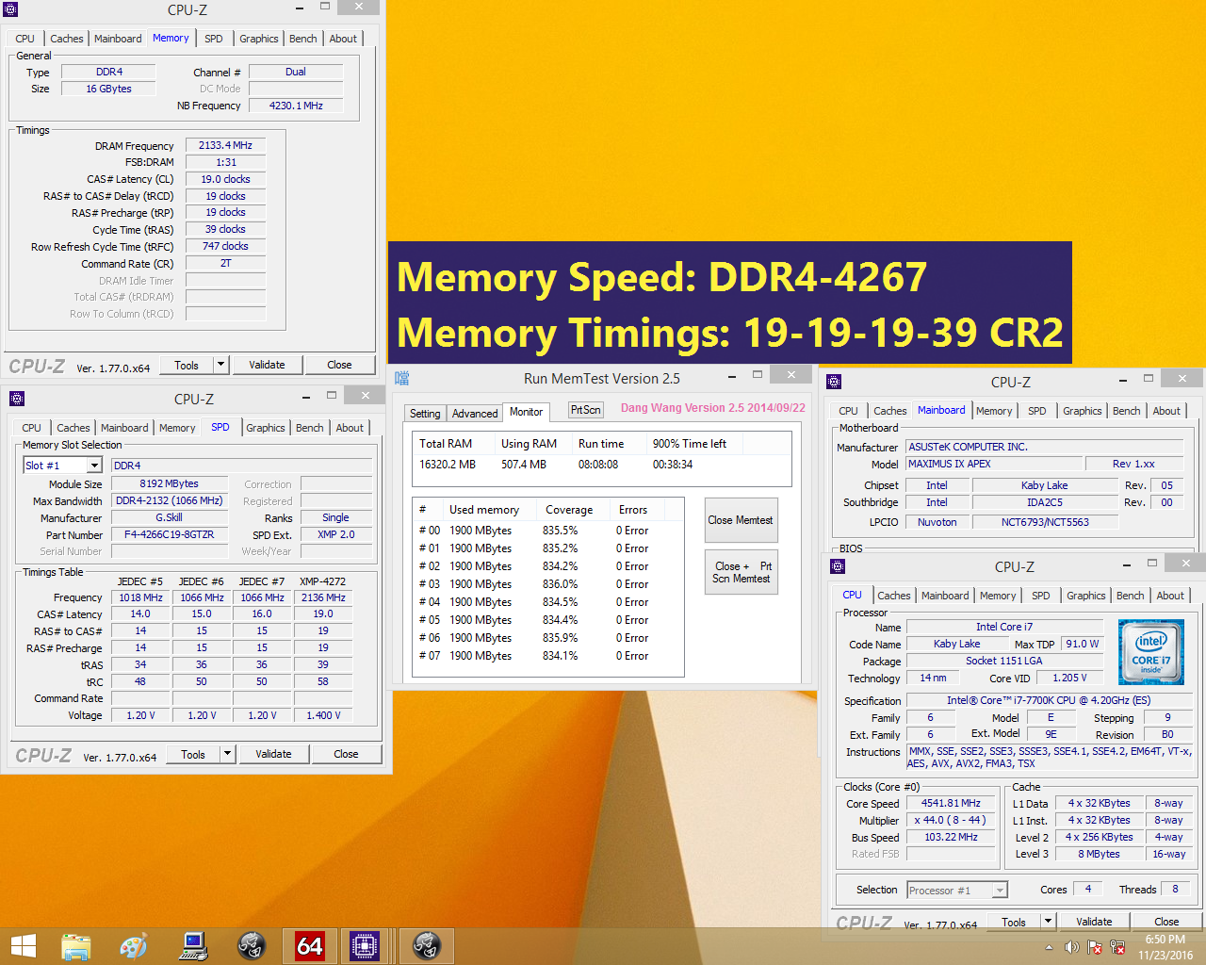Click the network key error tray icon
Image resolution: width=1206 pixels, height=965 pixels.
click(1118, 946)
